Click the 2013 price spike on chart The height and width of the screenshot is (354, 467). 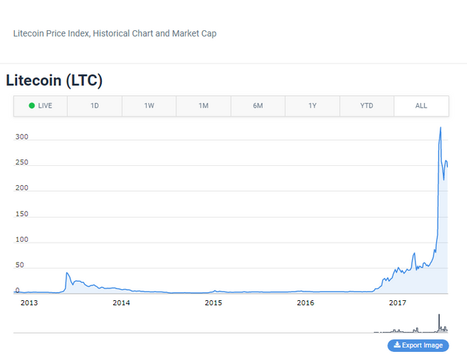point(67,274)
